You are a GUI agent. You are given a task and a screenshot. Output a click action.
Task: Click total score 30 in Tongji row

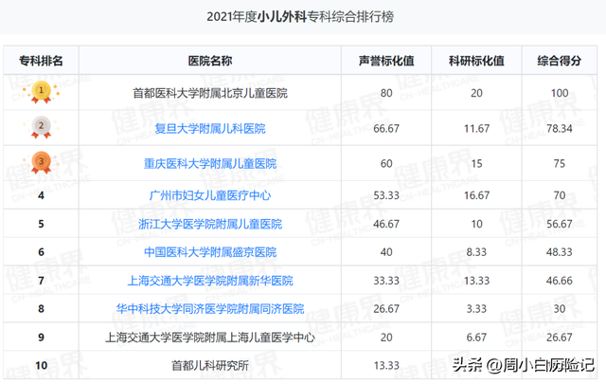(x=560, y=309)
